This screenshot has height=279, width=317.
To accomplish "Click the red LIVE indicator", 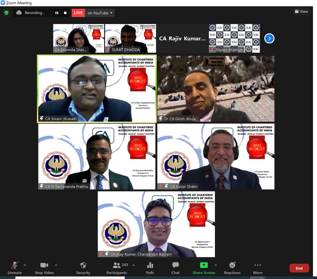I will 78,13.
